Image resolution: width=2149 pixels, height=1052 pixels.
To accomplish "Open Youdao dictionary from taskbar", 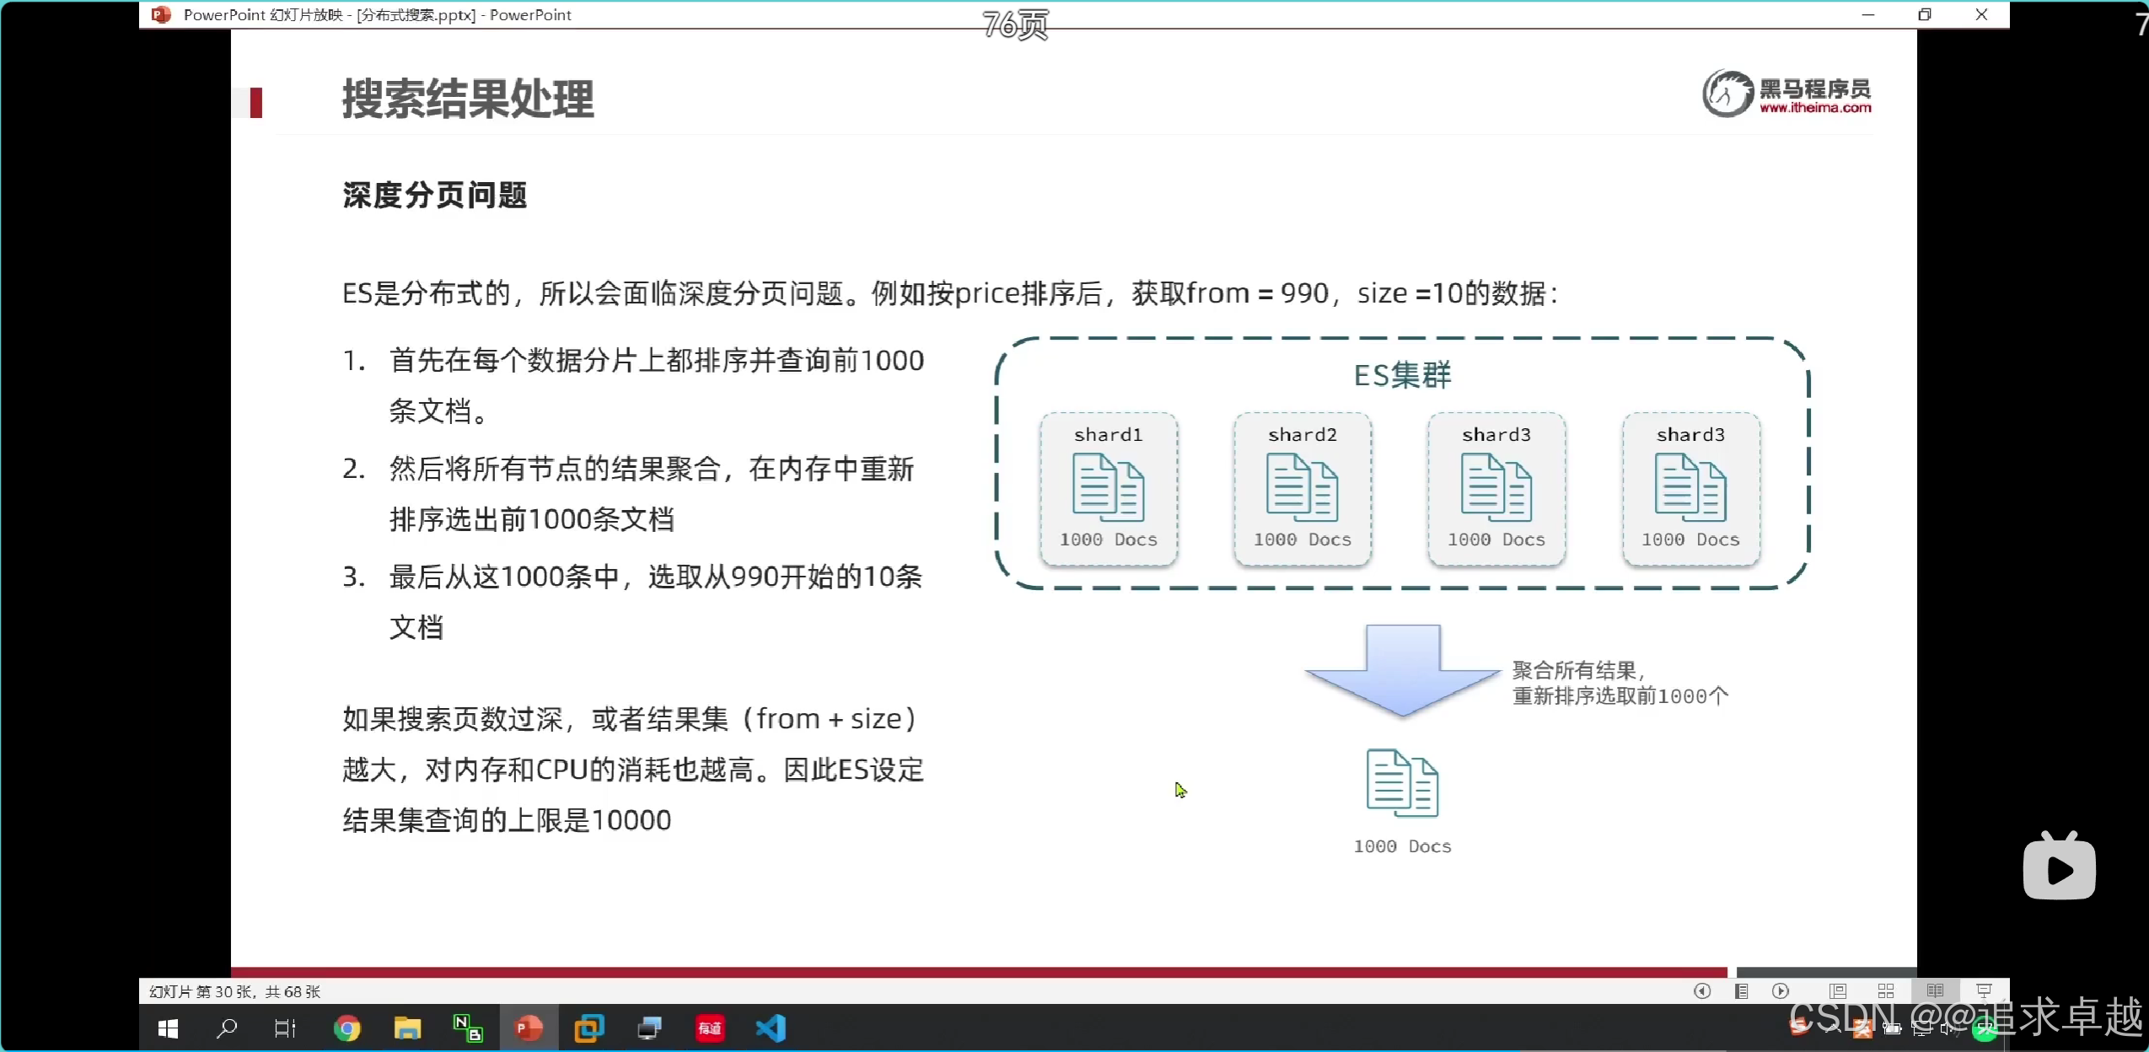I will (x=710, y=1028).
